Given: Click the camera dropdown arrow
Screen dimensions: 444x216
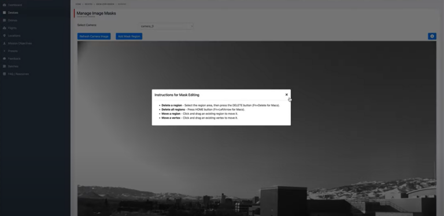Looking at the screenshot, I should 192,26.
